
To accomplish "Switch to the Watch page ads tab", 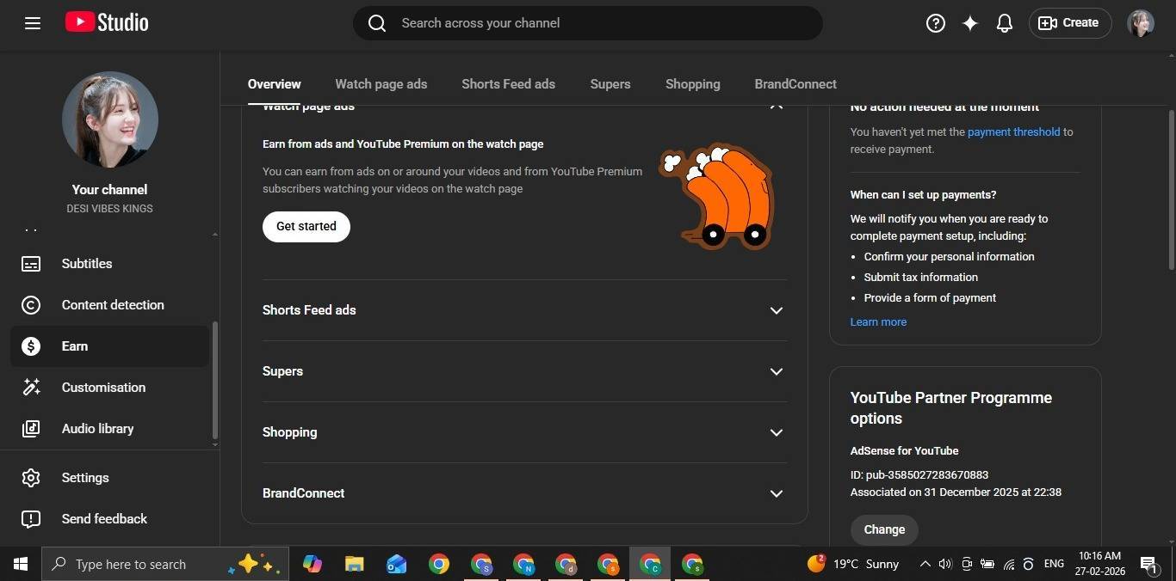I will point(381,84).
